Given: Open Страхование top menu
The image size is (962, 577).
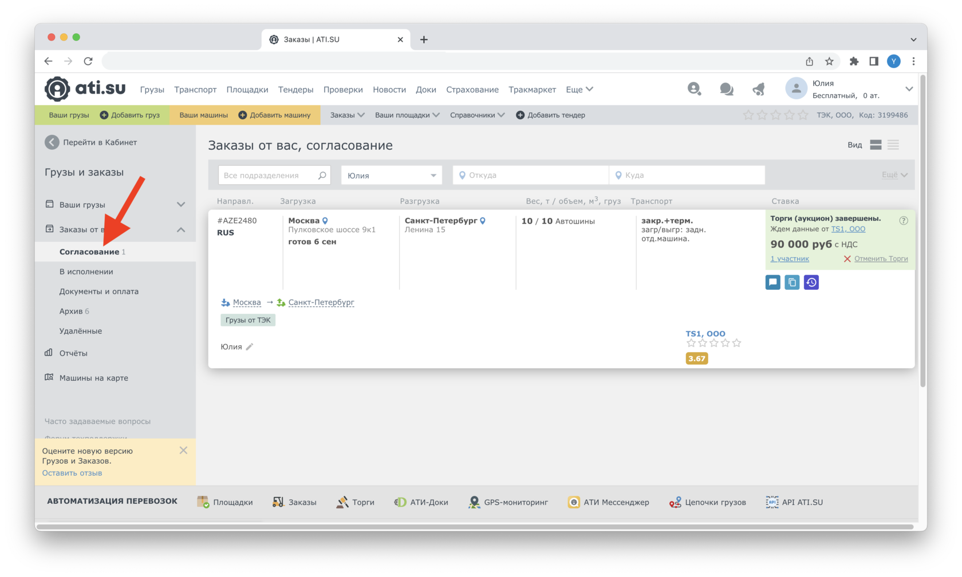Looking at the screenshot, I should (x=472, y=89).
